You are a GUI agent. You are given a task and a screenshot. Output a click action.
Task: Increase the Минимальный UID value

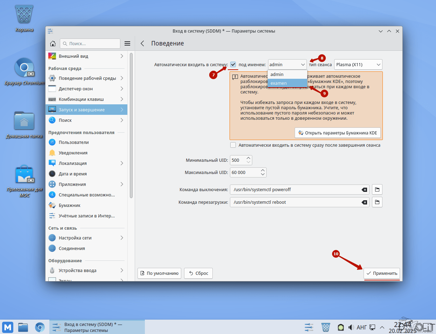(248, 158)
